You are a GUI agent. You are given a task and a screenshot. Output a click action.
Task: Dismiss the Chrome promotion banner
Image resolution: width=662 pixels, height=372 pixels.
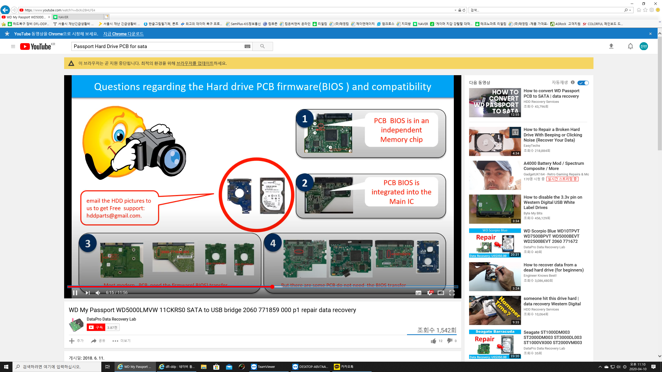(650, 34)
